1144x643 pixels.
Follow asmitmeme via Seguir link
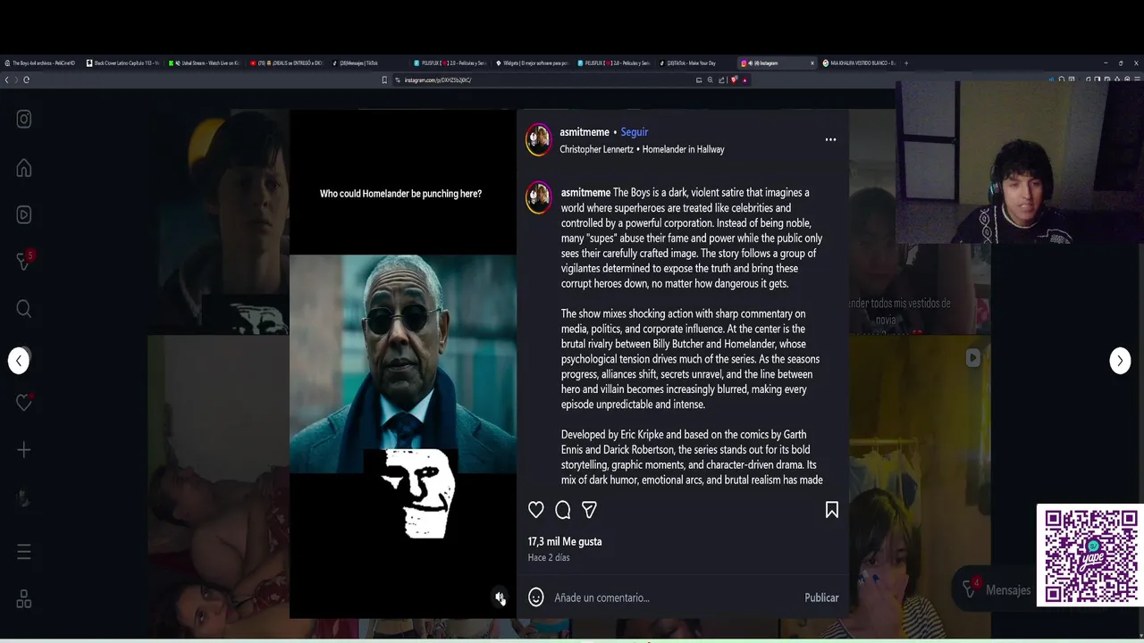(x=635, y=132)
